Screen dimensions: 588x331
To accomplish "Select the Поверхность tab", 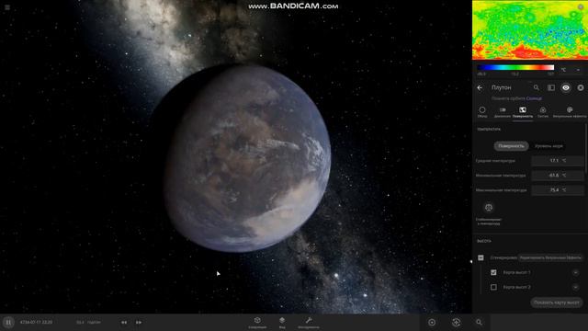I will click(x=523, y=112).
